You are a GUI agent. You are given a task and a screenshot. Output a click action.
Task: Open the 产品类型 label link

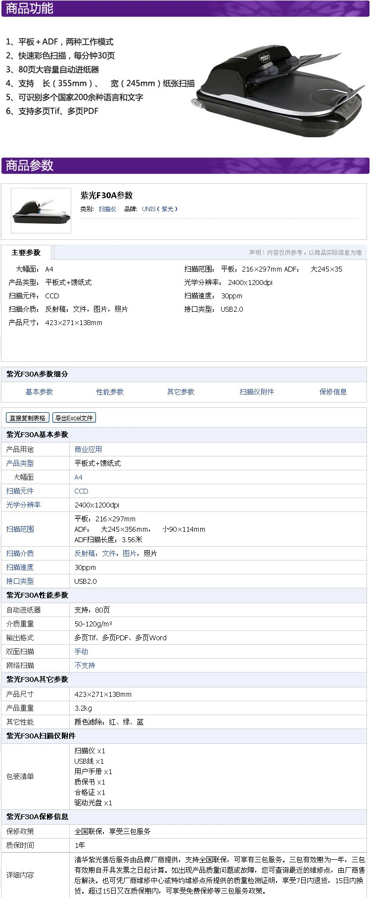tap(20, 463)
